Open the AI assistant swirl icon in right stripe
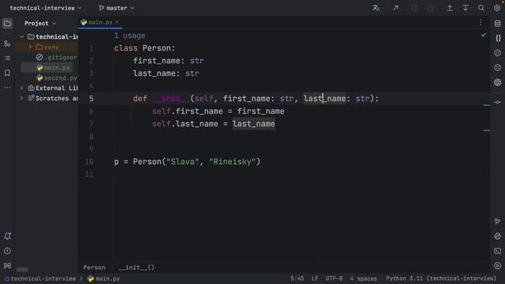 pyautogui.click(x=498, y=82)
